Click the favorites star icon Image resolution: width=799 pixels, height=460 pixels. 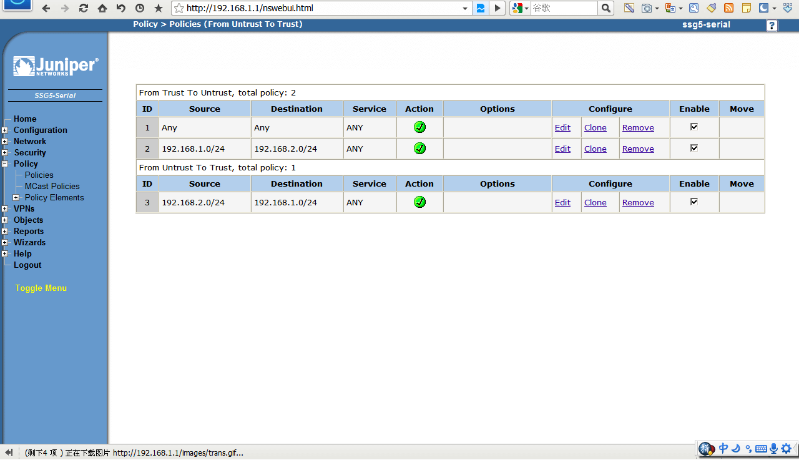pyautogui.click(x=159, y=8)
